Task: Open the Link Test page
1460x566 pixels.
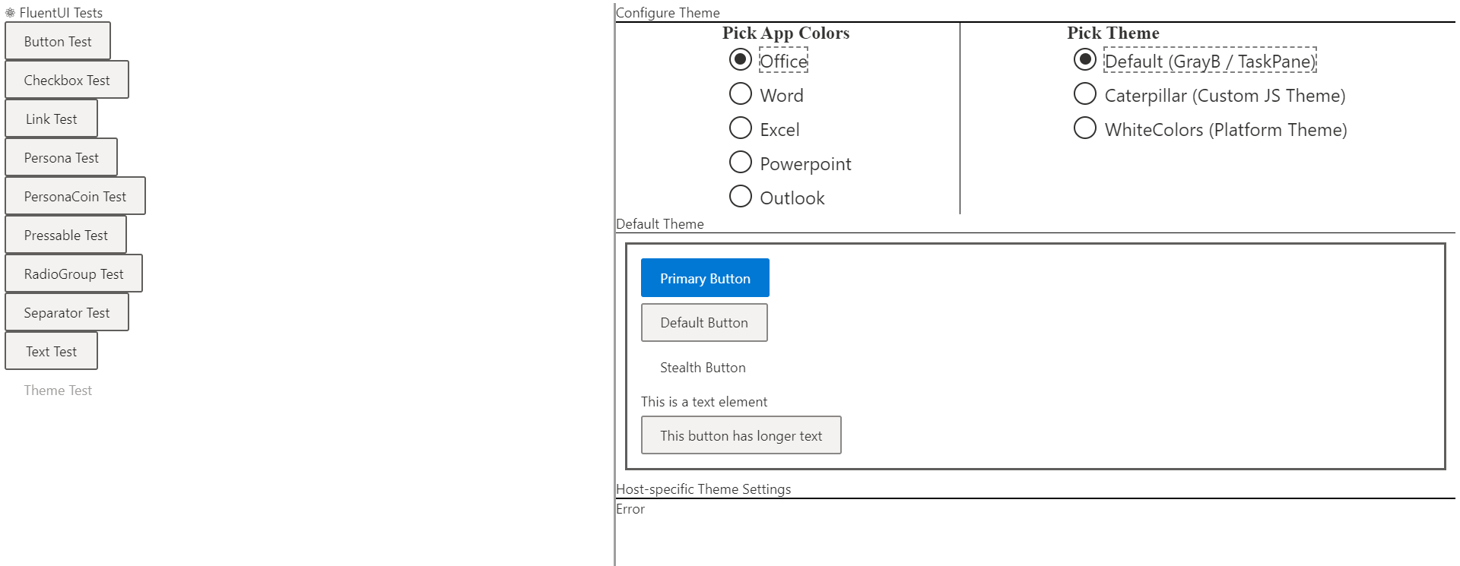Action: 50,119
